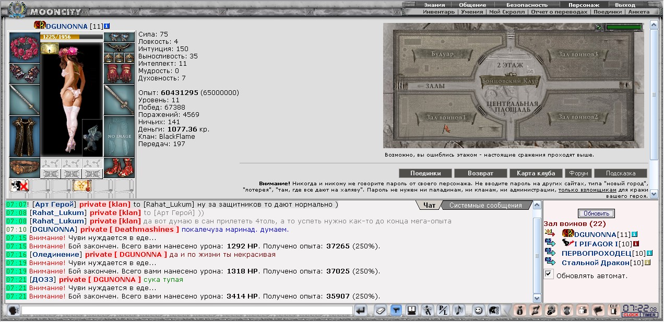
Task: Click the flag icon in bottom toolbar
Action: point(598,310)
